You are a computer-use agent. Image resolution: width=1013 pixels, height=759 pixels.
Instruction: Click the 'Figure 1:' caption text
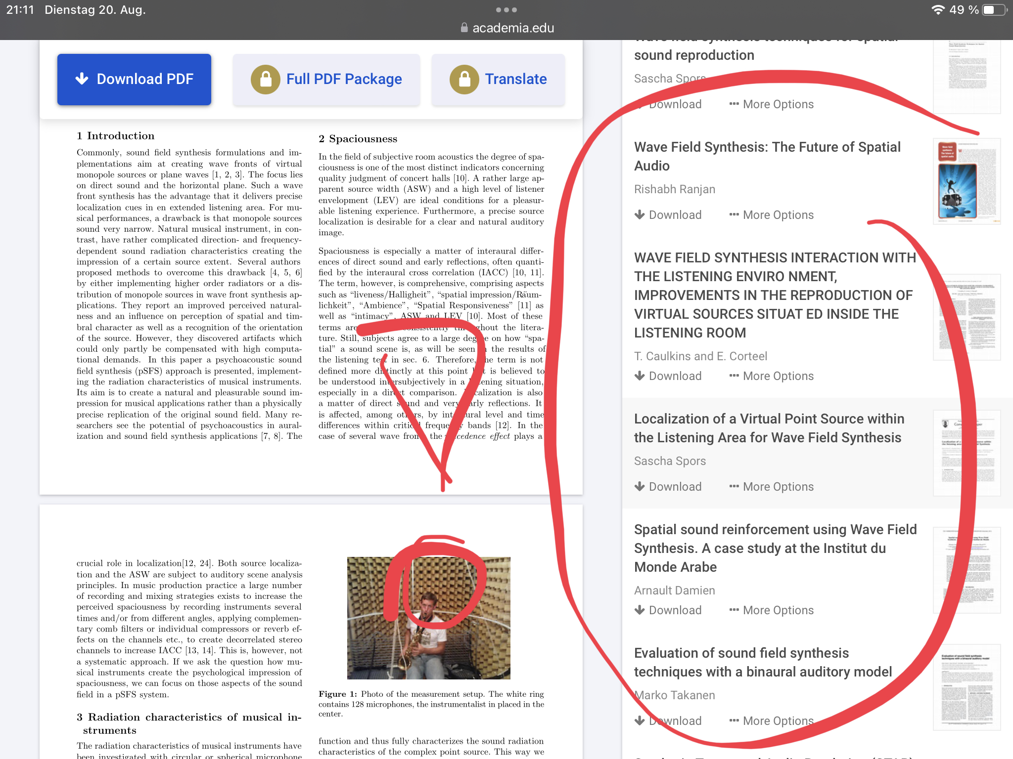click(337, 694)
